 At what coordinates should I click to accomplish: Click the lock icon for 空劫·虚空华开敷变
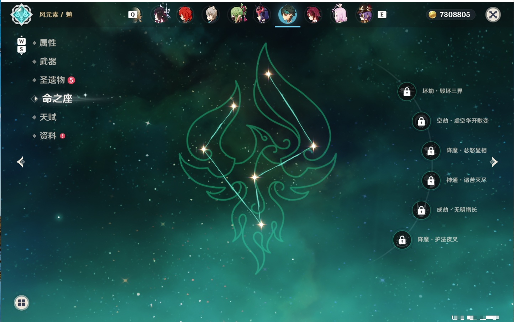[421, 121]
